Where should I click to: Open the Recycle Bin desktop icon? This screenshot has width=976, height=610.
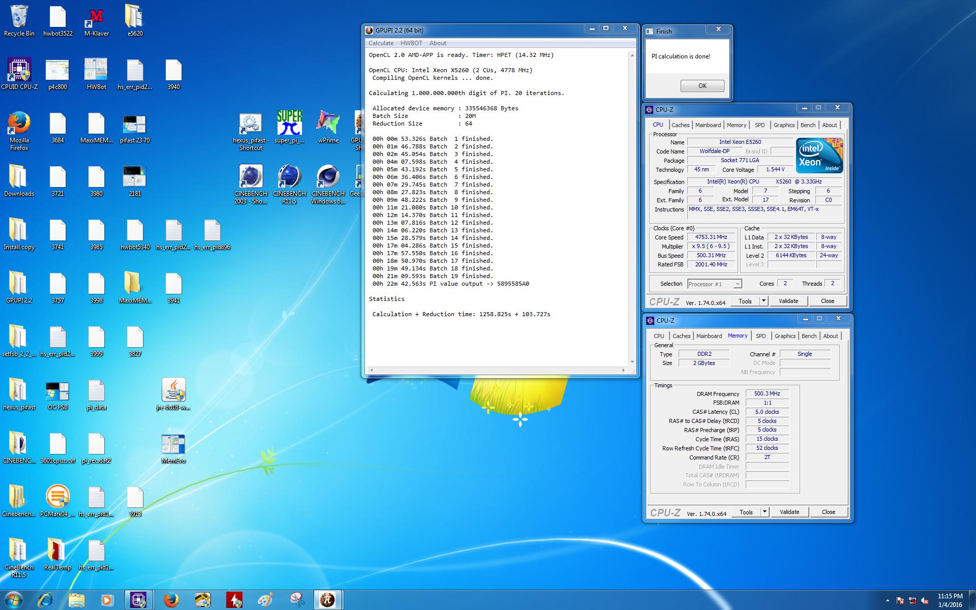[19, 21]
